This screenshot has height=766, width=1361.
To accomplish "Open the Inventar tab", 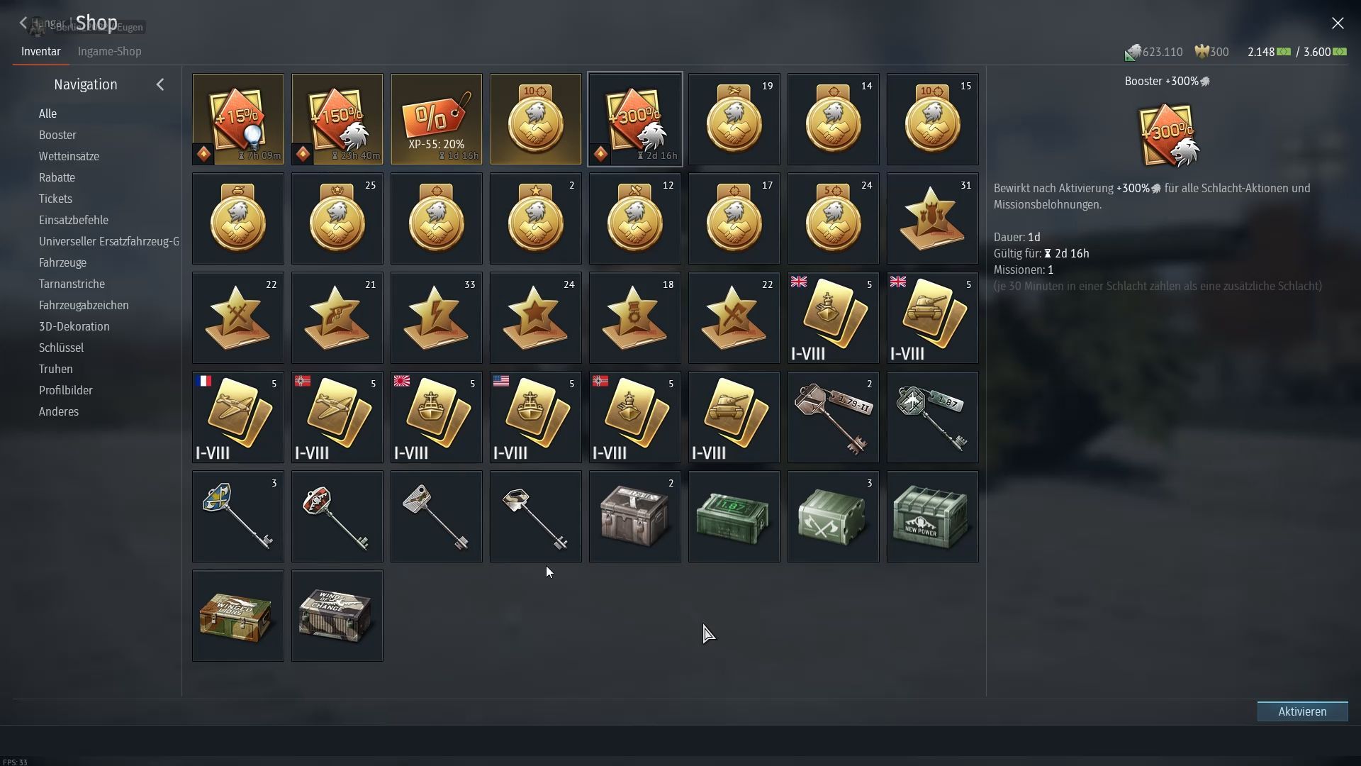I will click(40, 51).
